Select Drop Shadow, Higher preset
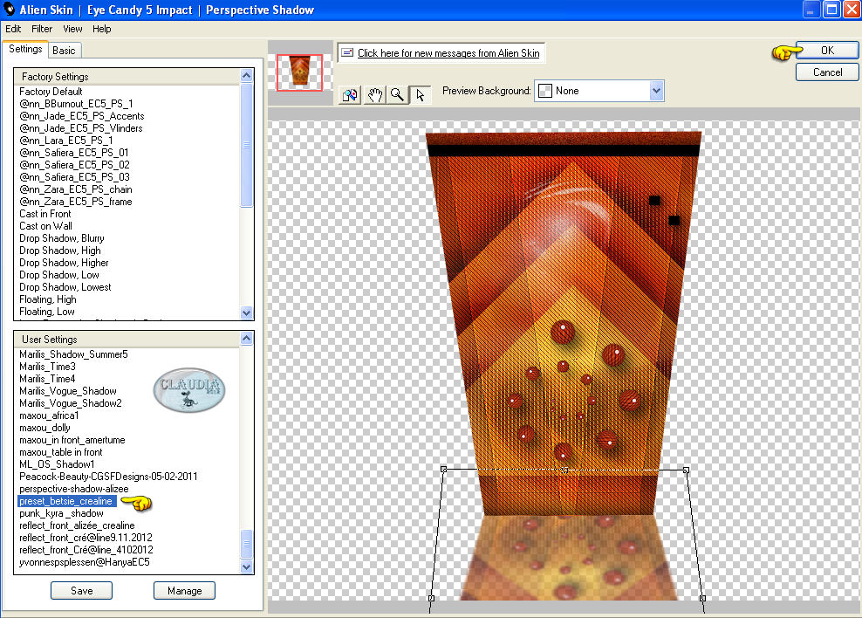This screenshot has width=862, height=618. [x=64, y=262]
